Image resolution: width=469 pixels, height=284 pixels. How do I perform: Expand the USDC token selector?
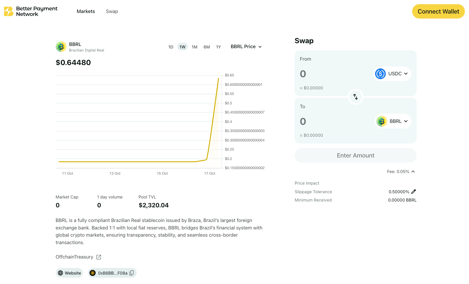tap(392, 74)
